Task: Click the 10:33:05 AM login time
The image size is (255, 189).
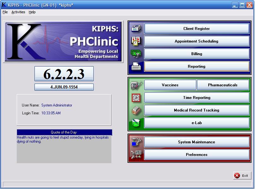Action: pyautogui.click(x=51, y=113)
